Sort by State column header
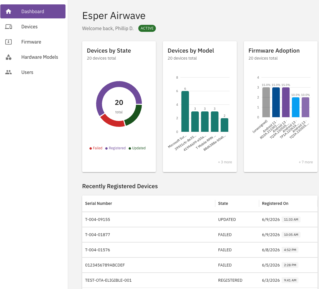This screenshot has width=319, height=289. click(223, 203)
